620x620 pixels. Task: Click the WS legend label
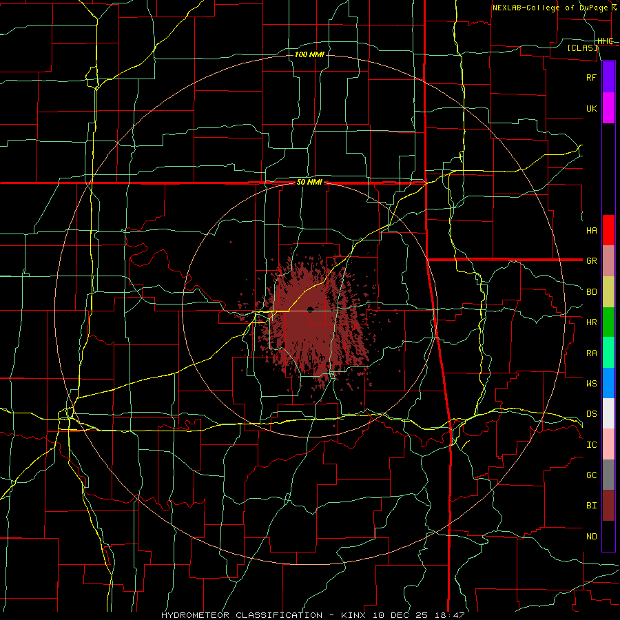591,384
